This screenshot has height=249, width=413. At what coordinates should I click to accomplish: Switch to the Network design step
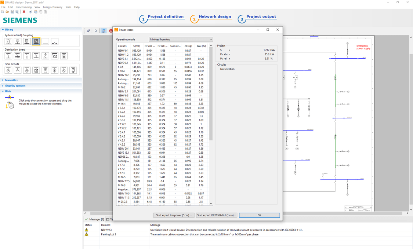point(215,17)
